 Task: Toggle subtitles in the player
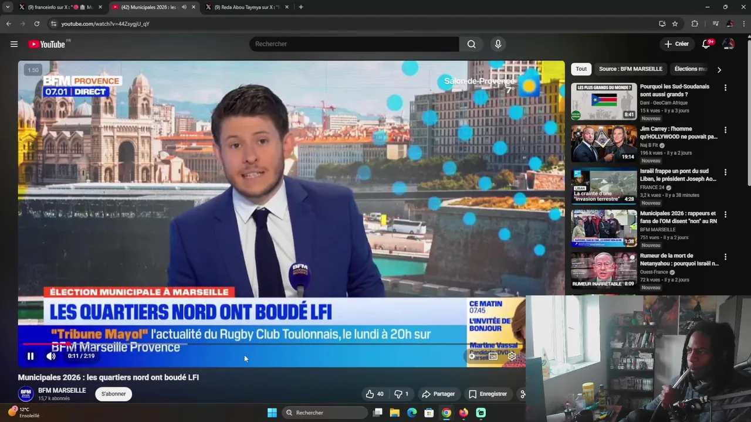pos(493,356)
